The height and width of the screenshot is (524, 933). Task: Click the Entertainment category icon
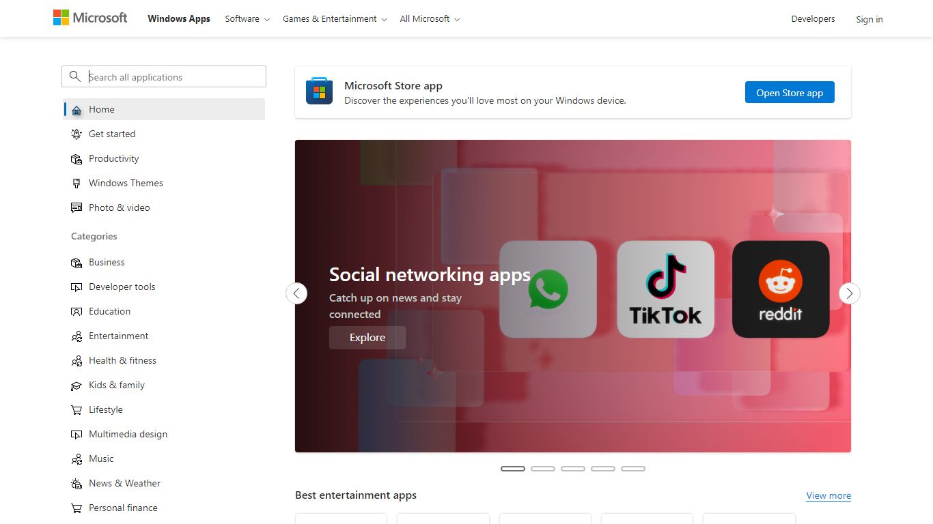pyautogui.click(x=76, y=336)
